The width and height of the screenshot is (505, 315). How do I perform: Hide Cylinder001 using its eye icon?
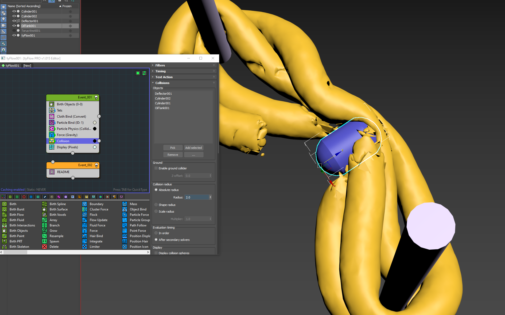pyautogui.click(x=14, y=11)
